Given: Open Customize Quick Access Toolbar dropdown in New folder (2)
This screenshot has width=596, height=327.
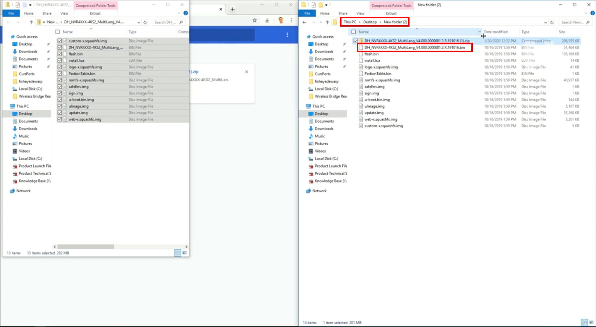Looking at the screenshot, I should pyautogui.click(x=326, y=5).
